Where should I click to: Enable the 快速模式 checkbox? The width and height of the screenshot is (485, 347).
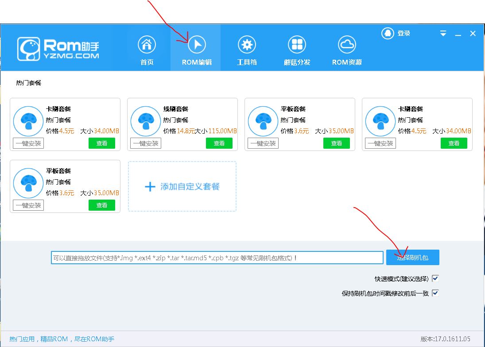click(435, 278)
